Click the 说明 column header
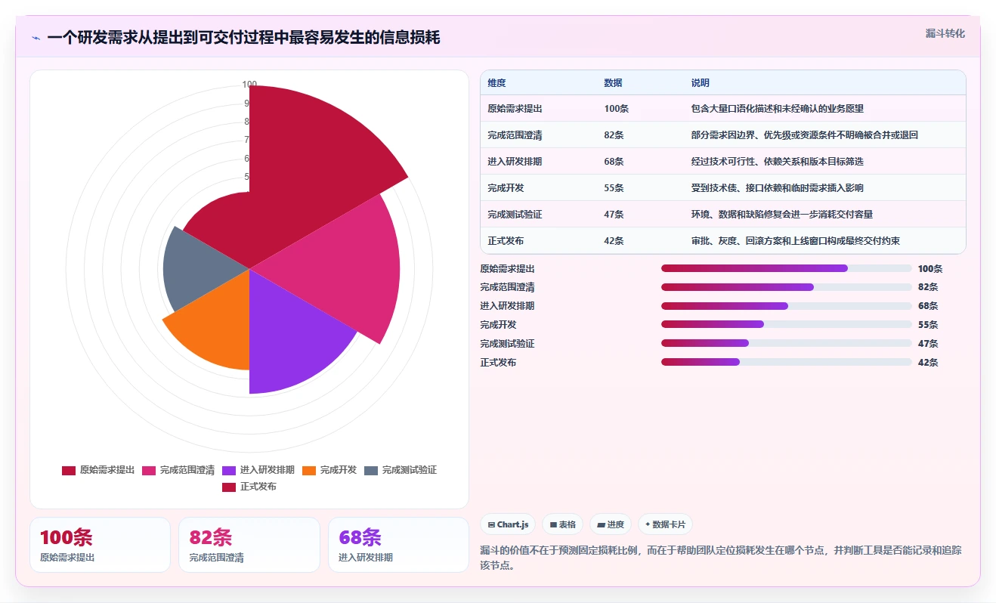Viewport: 996px width, 603px height. click(700, 83)
